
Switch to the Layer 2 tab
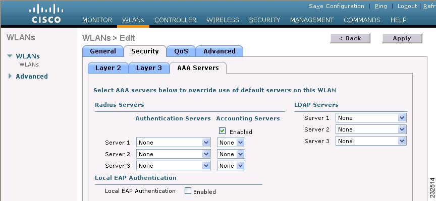[108, 68]
